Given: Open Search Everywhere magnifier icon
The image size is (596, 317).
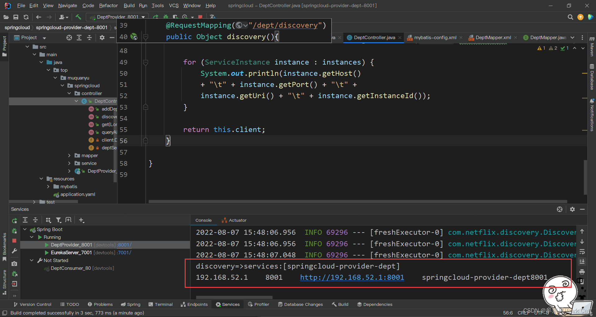Looking at the screenshot, I should point(570,17).
